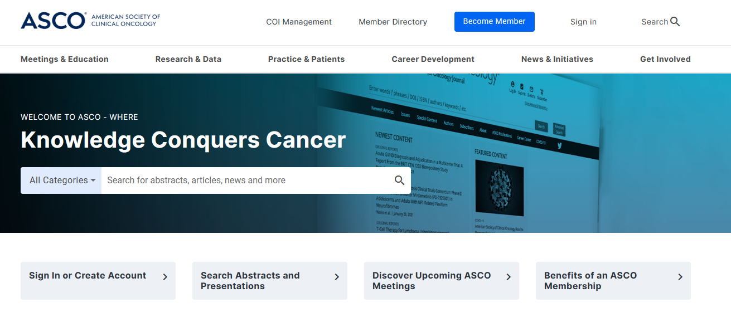Click the Search label in the header
Image resolution: width=731 pixels, height=322 pixels.
(655, 22)
